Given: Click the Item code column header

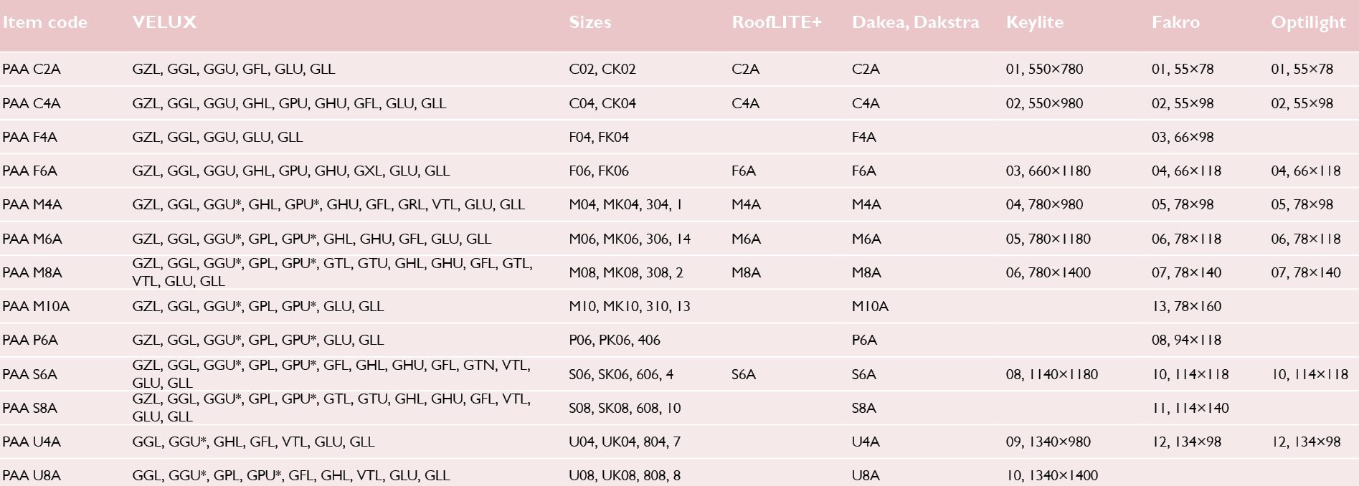Looking at the screenshot, I should (x=44, y=22).
